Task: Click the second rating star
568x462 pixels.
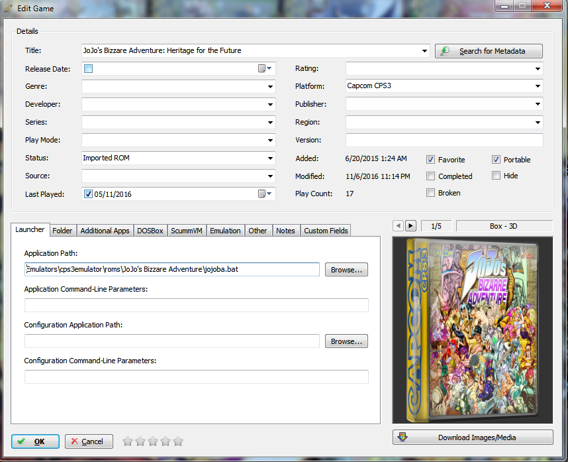Action: [140, 441]
